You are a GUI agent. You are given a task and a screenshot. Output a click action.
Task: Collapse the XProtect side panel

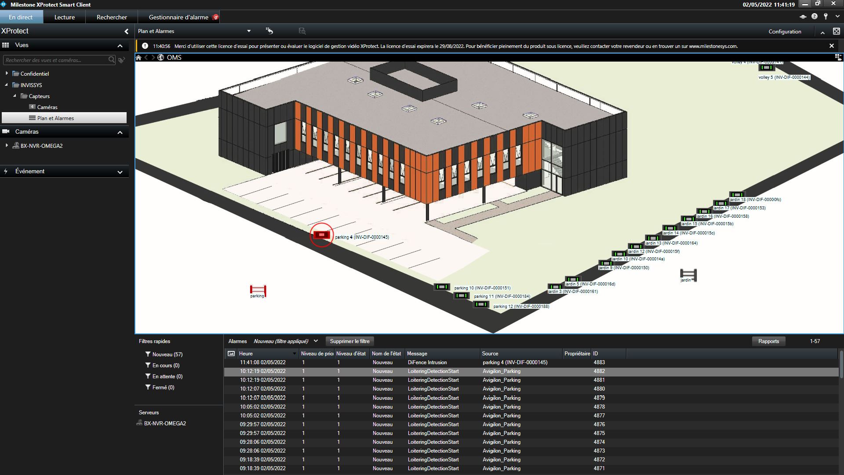pyautogui.click(x=127, y=31)
